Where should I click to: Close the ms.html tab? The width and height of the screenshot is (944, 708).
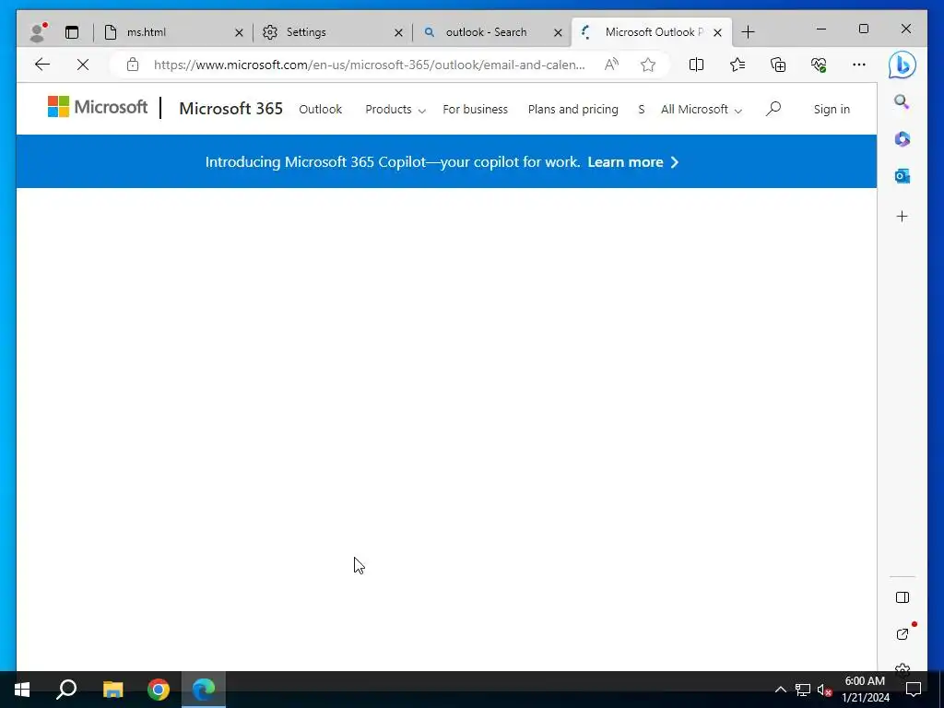pos(239,32)
